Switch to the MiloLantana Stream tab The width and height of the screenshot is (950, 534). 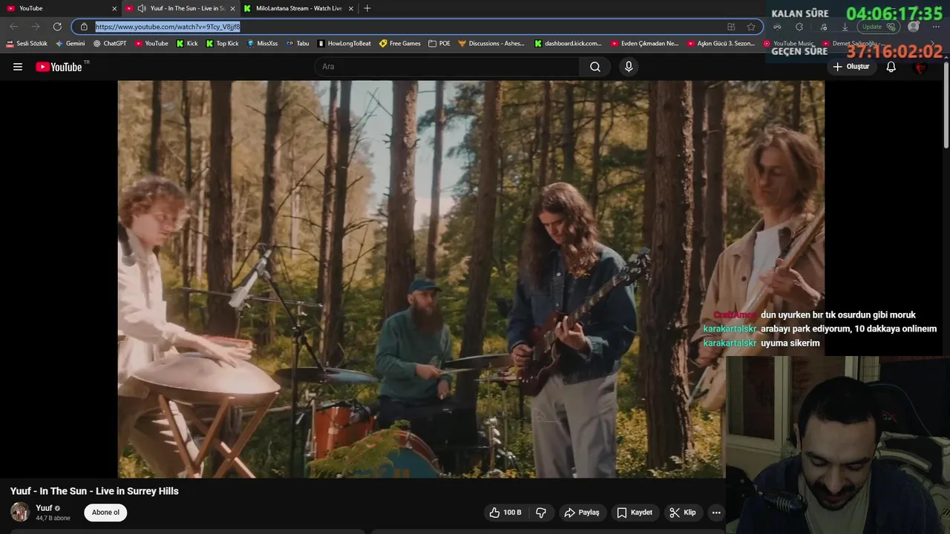point(297,8)
